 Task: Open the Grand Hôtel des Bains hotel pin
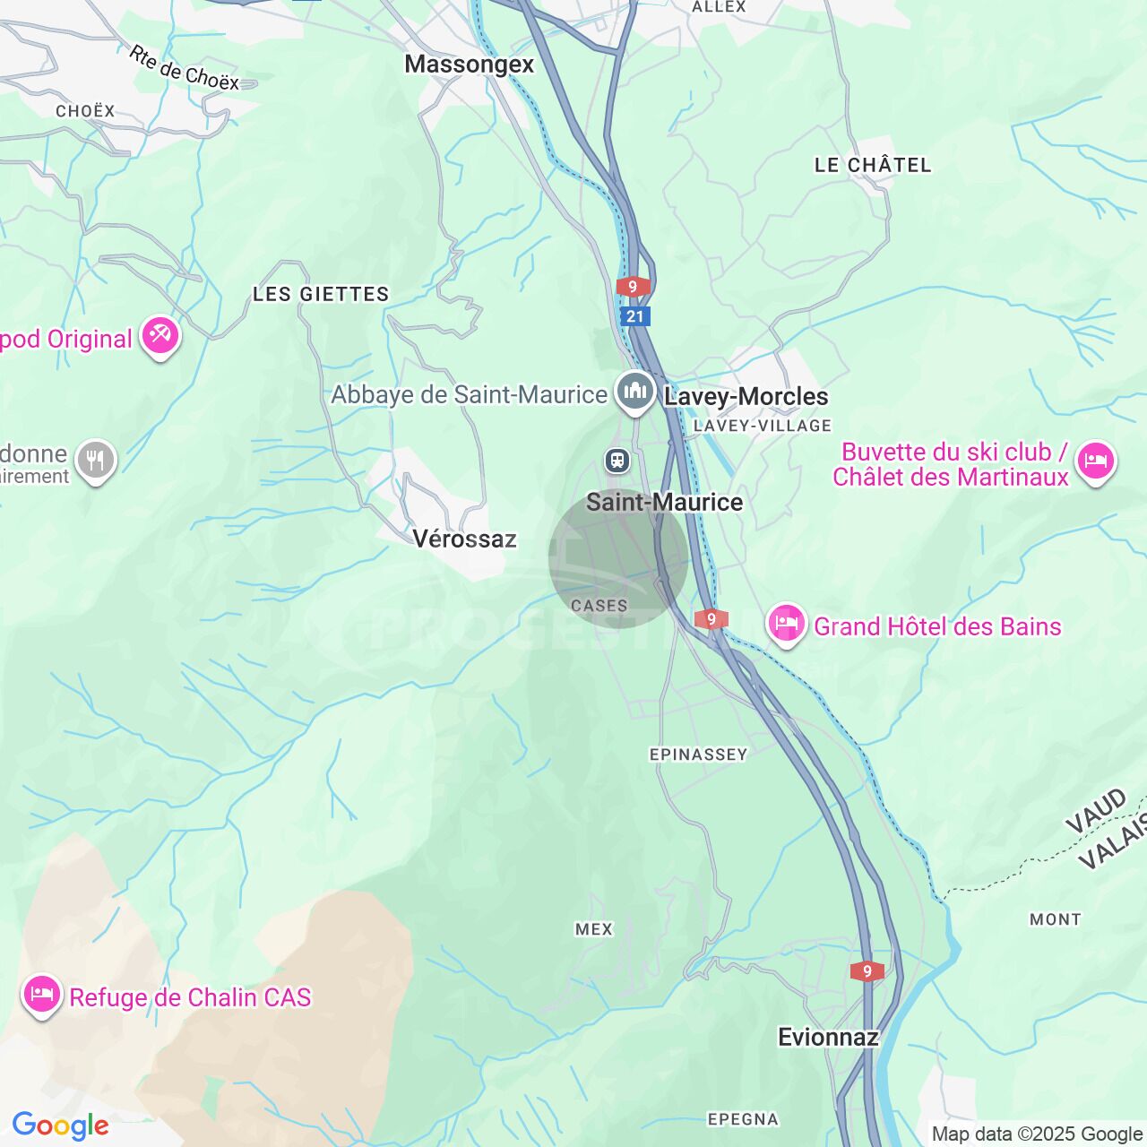coord(787,624)
